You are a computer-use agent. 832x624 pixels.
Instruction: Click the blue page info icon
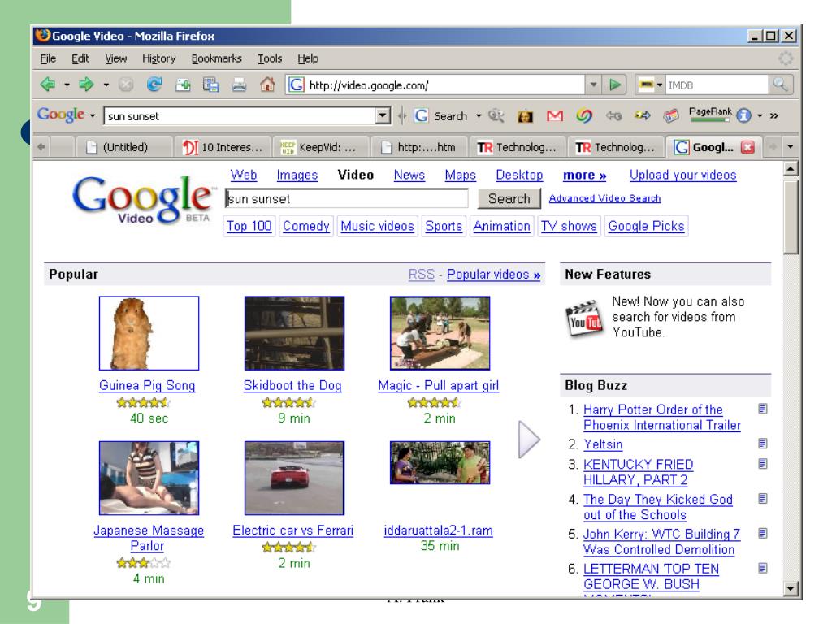[744, 115]
